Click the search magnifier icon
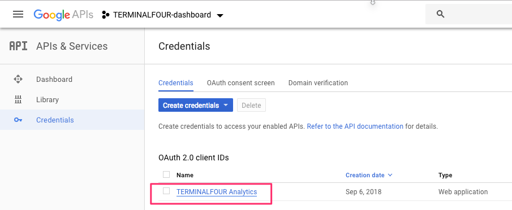 click(x=441, y=14)
